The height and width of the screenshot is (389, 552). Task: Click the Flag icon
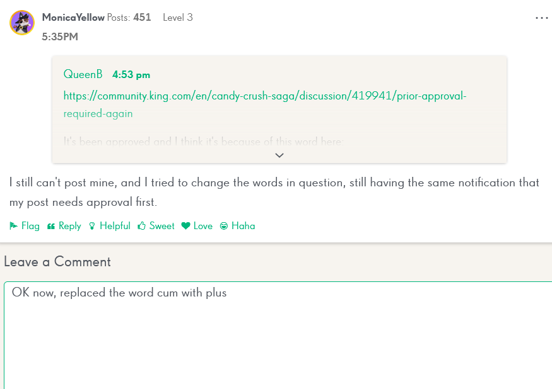tap(14, 225)
